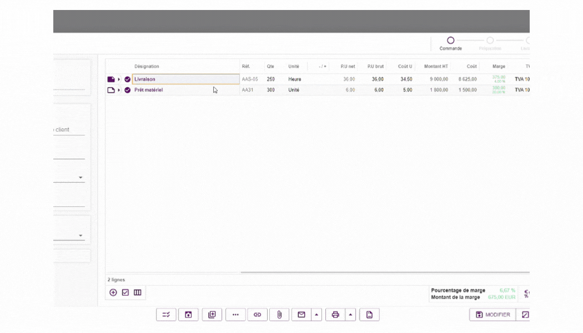Viewport: 583px width, 333px height.
Task: Click the 8 625,00 cost cell
Action: pyautogui.click(x=468, y=79)
